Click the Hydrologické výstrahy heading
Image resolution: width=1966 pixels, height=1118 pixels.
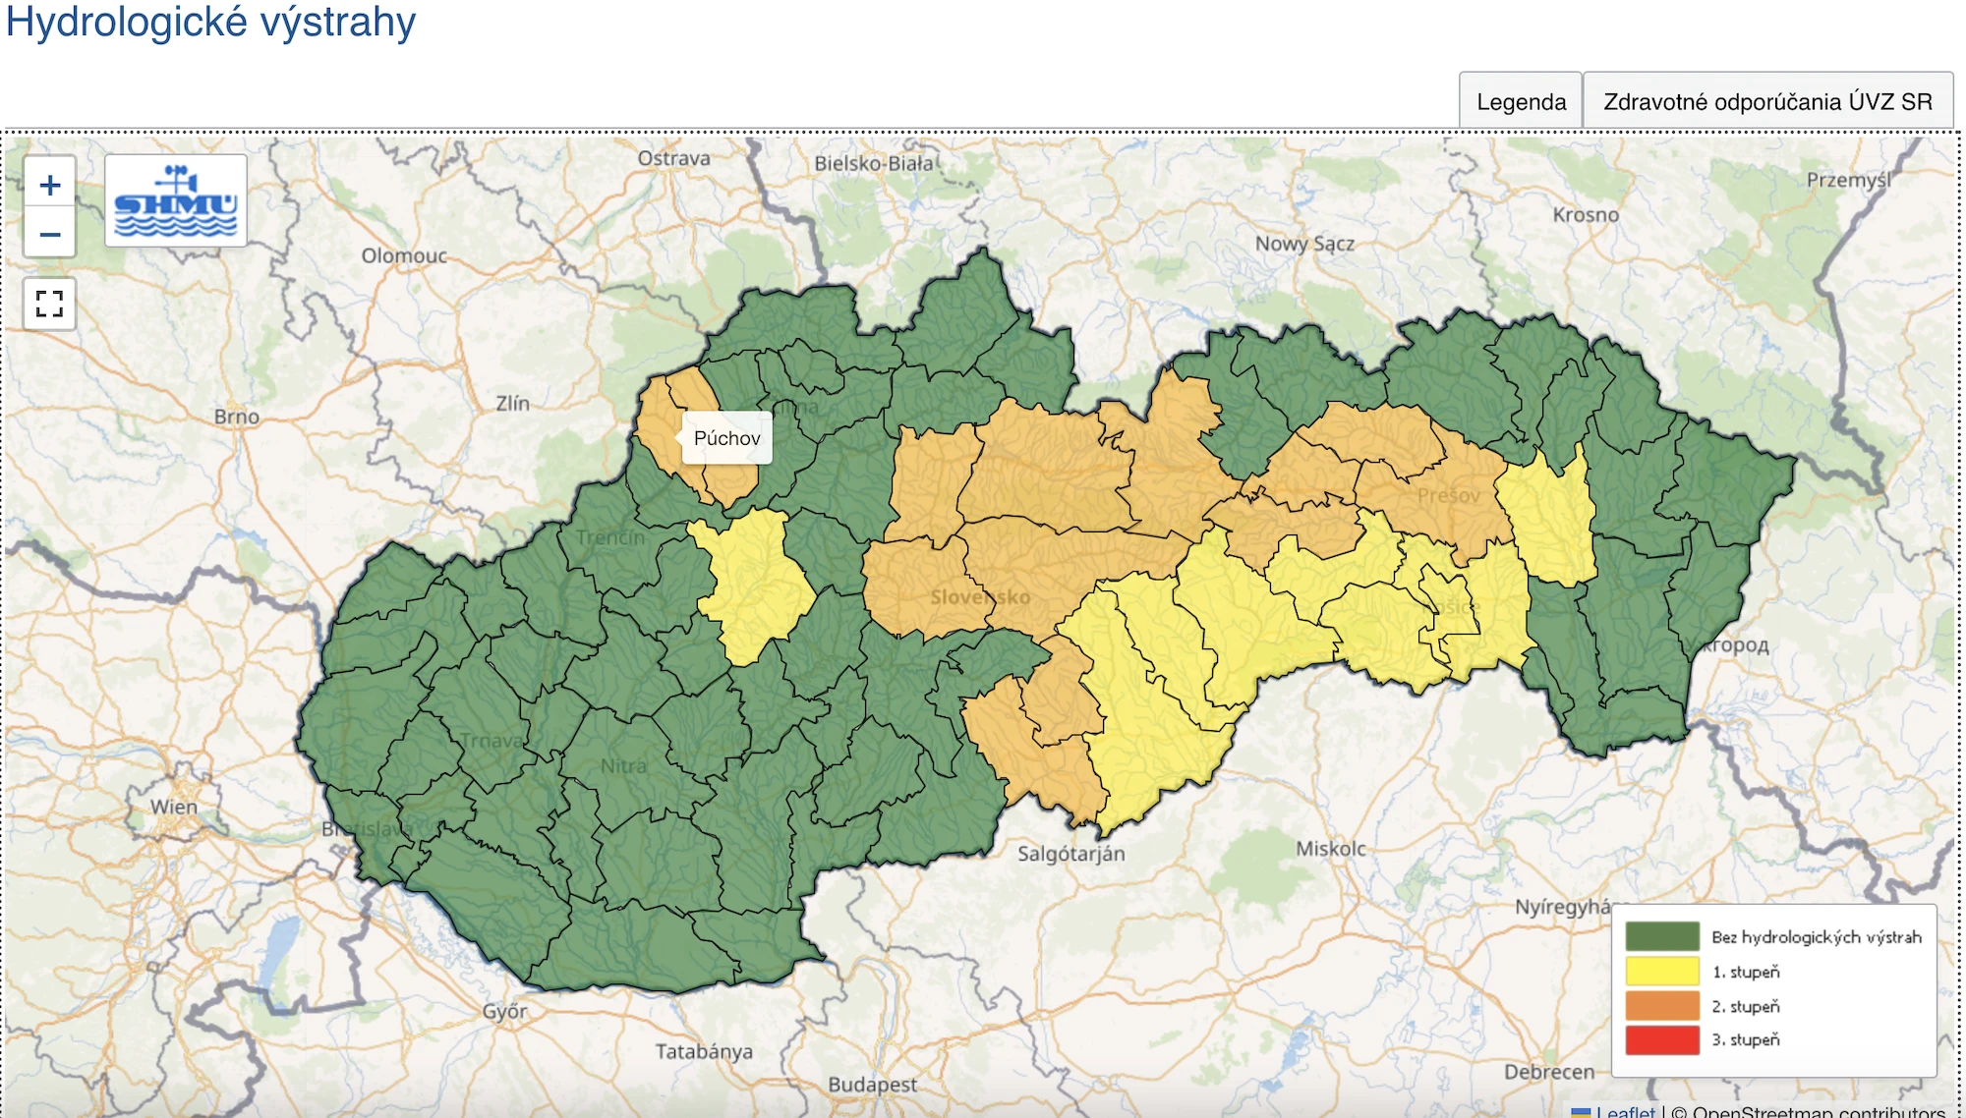coord(210,22)
